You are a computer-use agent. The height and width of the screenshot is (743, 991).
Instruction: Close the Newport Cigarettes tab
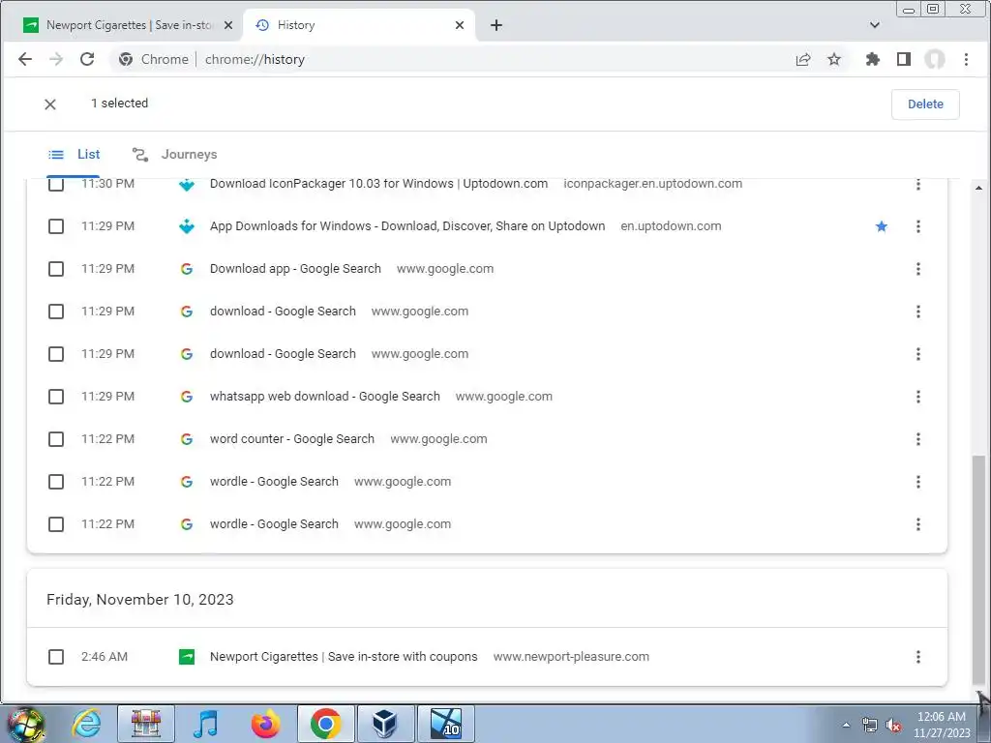[x=228, y=25]
